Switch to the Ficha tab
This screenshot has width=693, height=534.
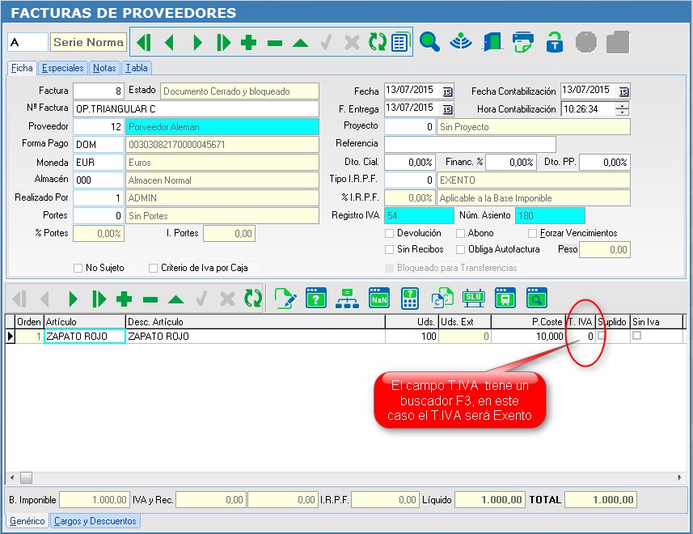22,68
